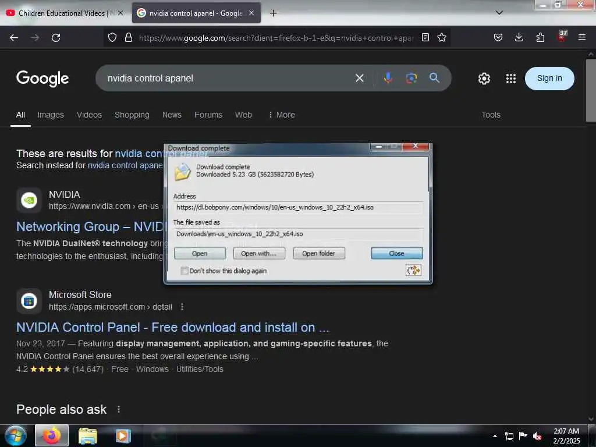Go back with the browser back arrow
596x447 pixels.
[14, 38]
